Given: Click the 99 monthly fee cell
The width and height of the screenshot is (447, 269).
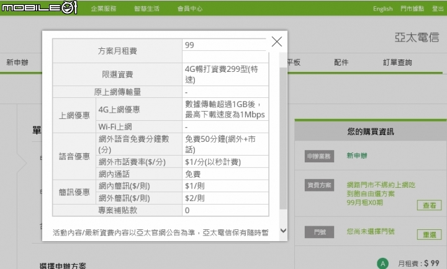Looking at the screenshot, I should [225, 45].
